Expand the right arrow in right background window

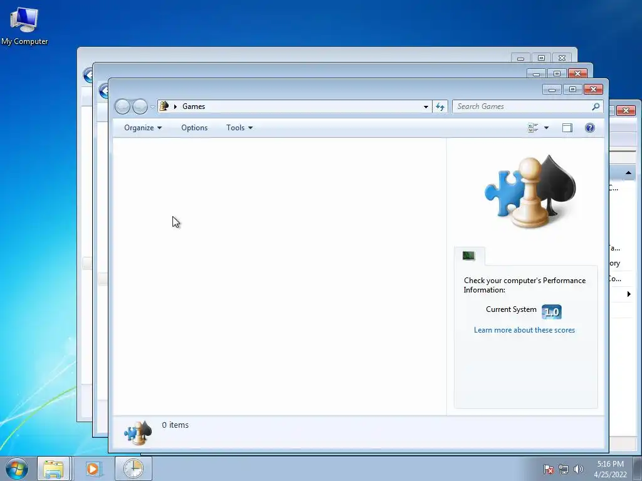(629, 294)
